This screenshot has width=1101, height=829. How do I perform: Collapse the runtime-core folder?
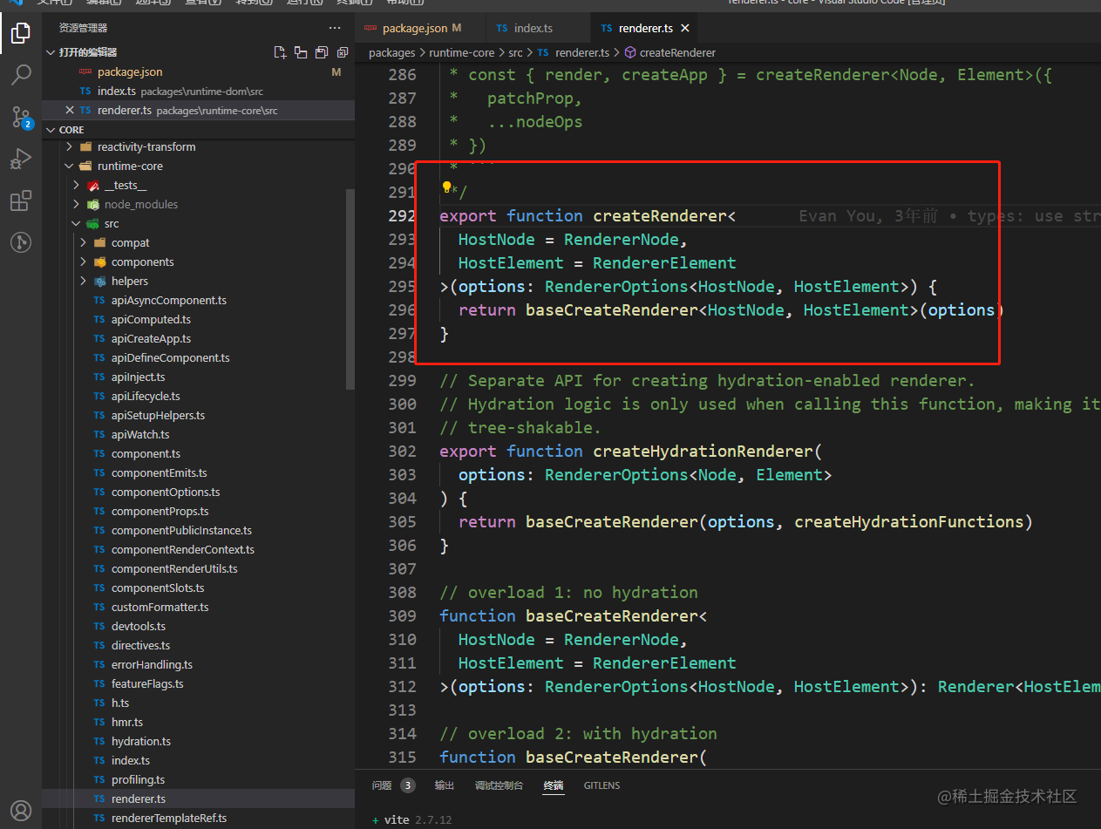(70, 166)
